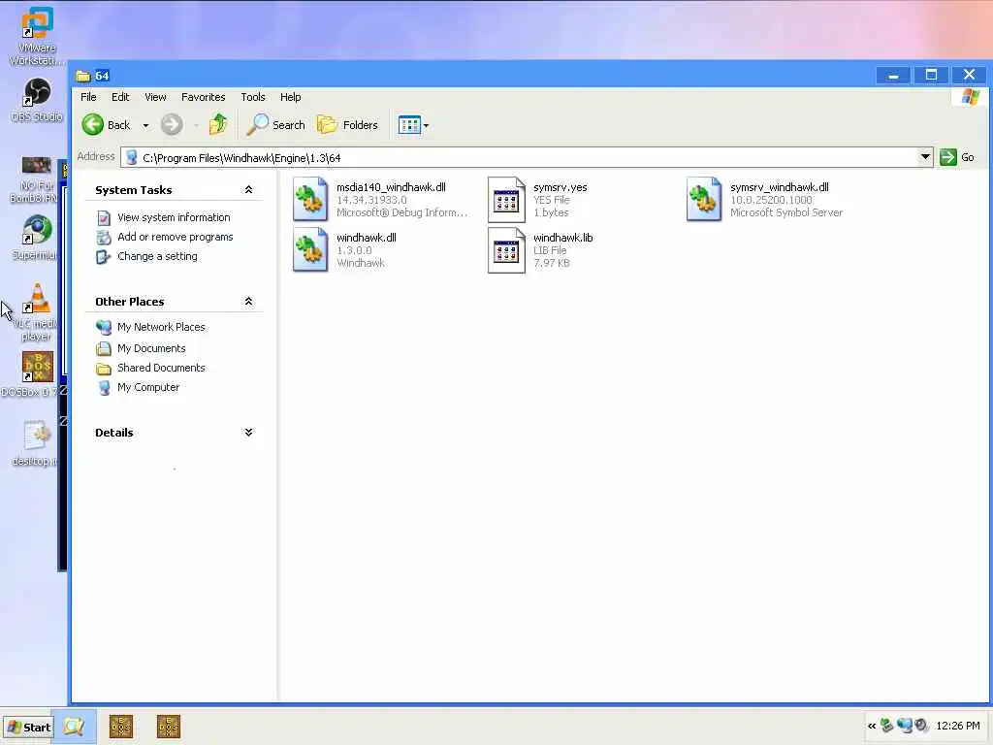993x745 pixels.
Task: Open the Views dropdown button
Action: pyautogui.click(x=413, y=125)
